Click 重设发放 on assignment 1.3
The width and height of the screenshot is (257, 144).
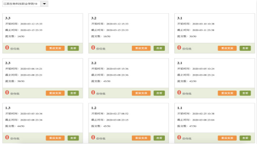(55, 138)
